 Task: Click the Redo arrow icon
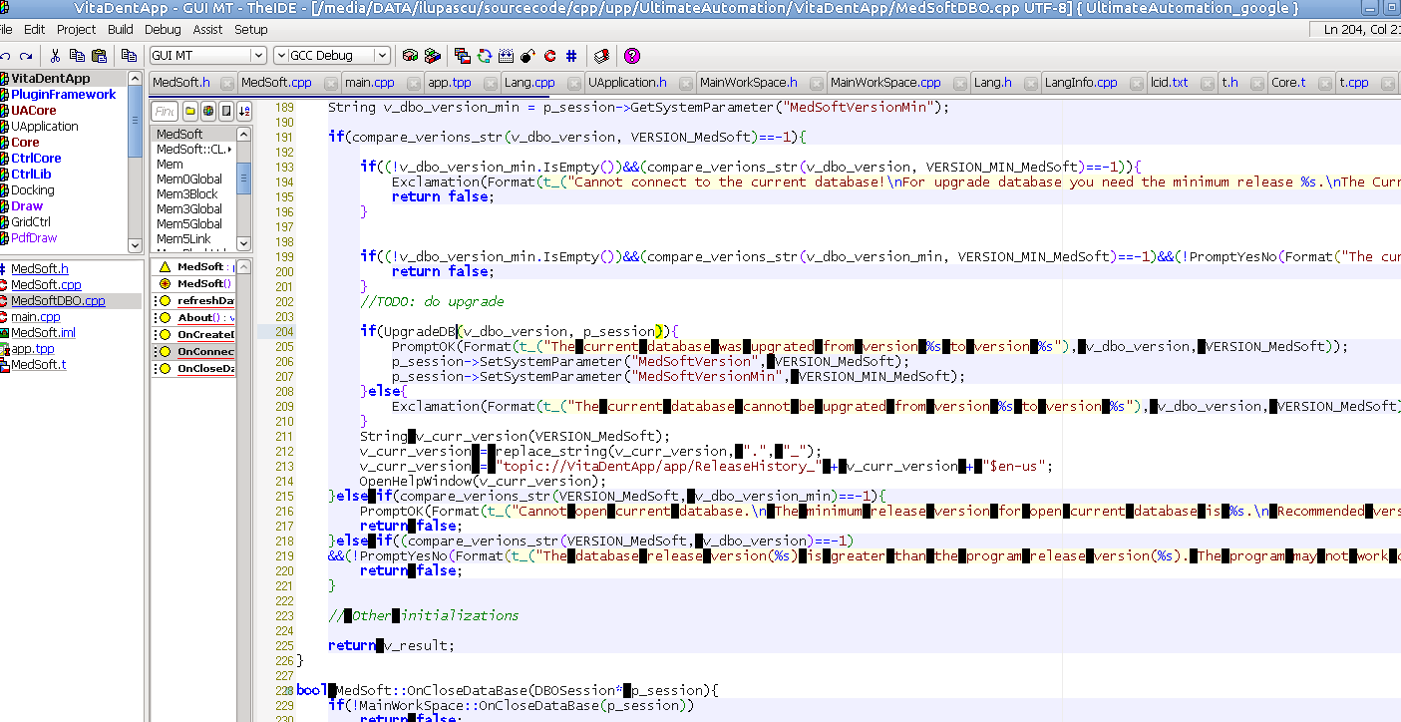click(25, 56)
